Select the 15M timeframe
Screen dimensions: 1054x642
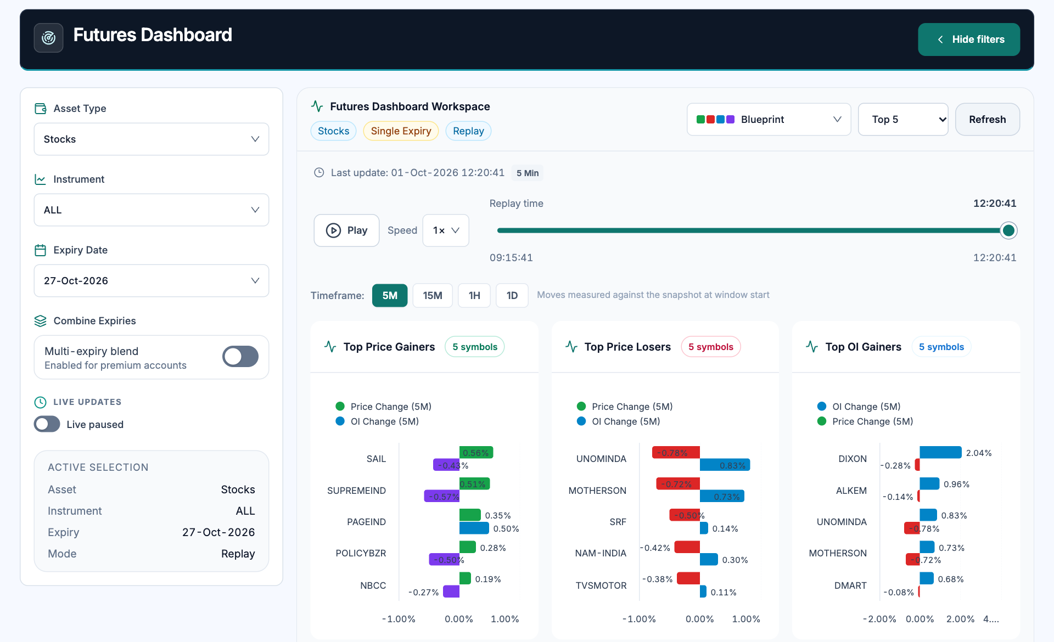433,296
